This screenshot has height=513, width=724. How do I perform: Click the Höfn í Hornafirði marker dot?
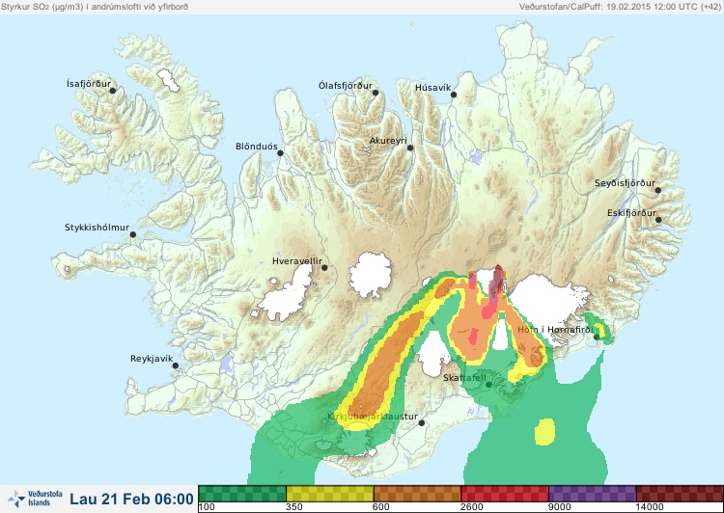(597, 337)
